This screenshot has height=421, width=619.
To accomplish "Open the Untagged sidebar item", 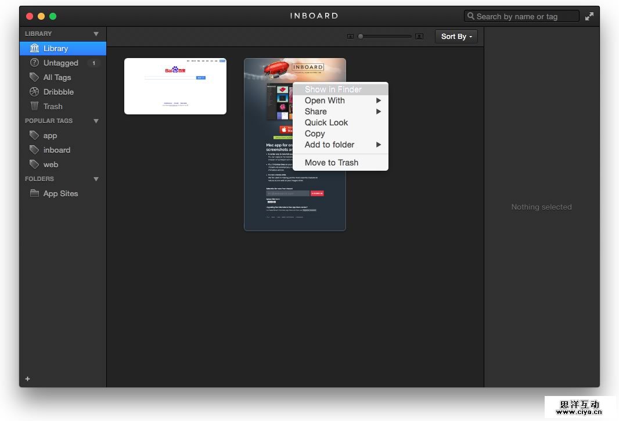I will point(63,63).
